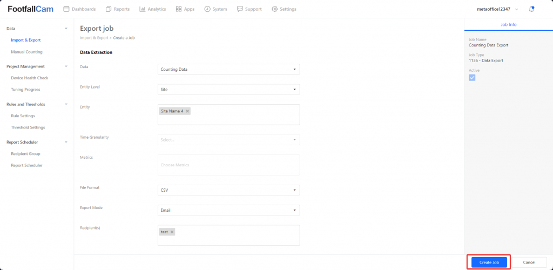This screenshot has height=270, width=553.
Task: Open the Data dropdown showing Counting Data
Action: [x=228, y=69]
